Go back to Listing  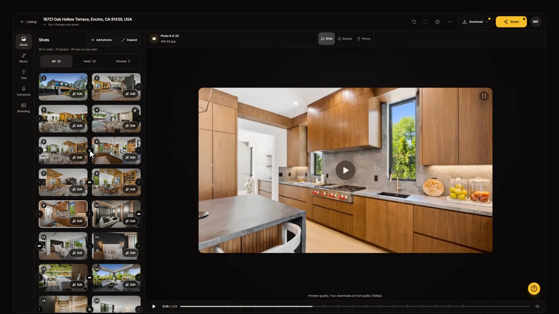click(28, 22)
